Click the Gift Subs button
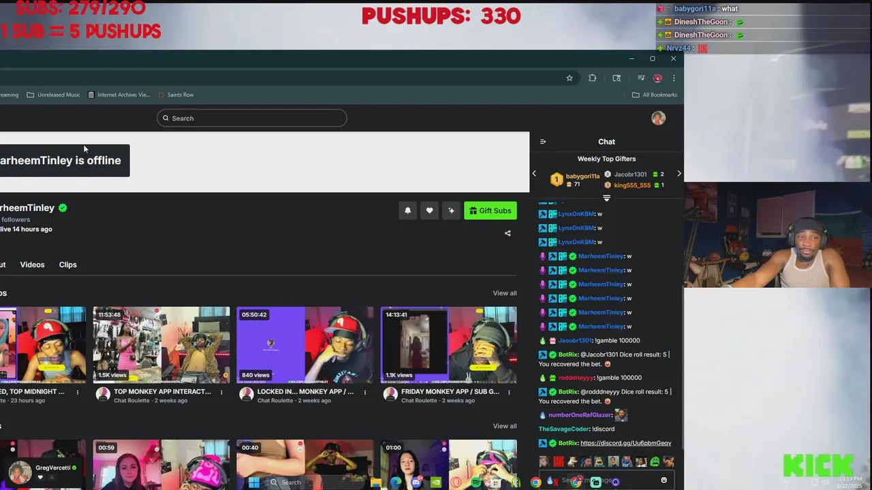This screenshot has width=872, height=490. (x=490, y=211)
